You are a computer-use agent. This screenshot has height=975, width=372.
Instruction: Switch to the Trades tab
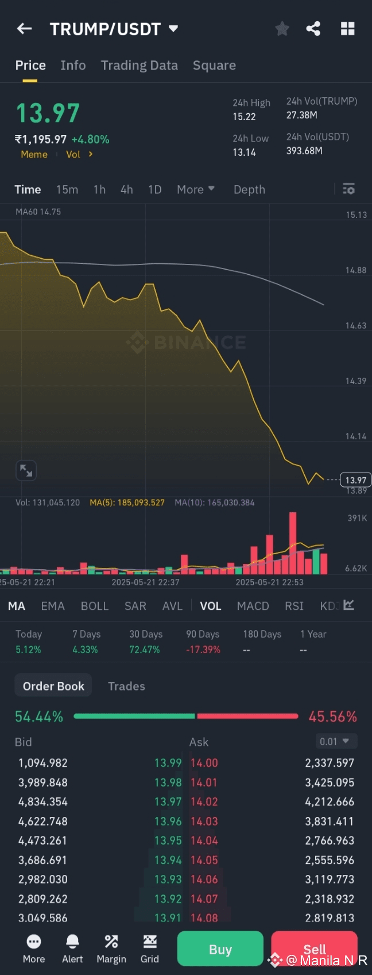[126, 686]
